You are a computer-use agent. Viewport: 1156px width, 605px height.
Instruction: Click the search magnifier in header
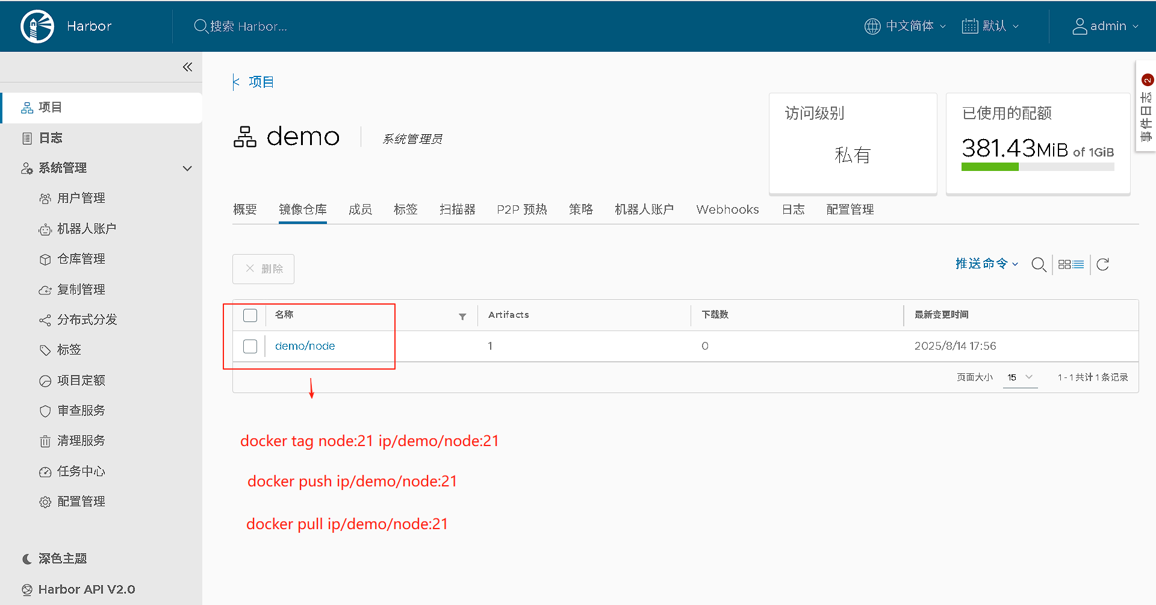(x=200, y=26)
